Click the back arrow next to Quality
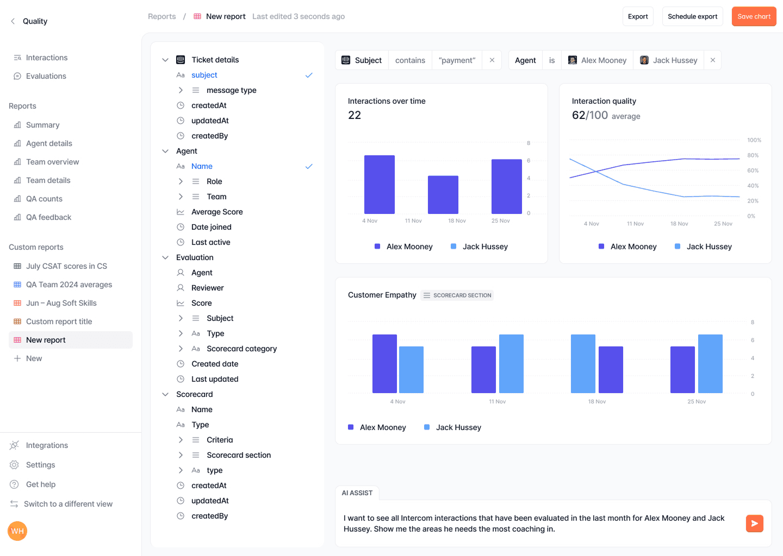This screenshot has height=556, width=783. click(13, 21)
